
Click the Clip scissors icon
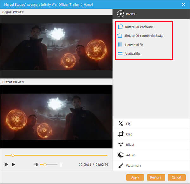pyautogui.click(x=121, y=124)
